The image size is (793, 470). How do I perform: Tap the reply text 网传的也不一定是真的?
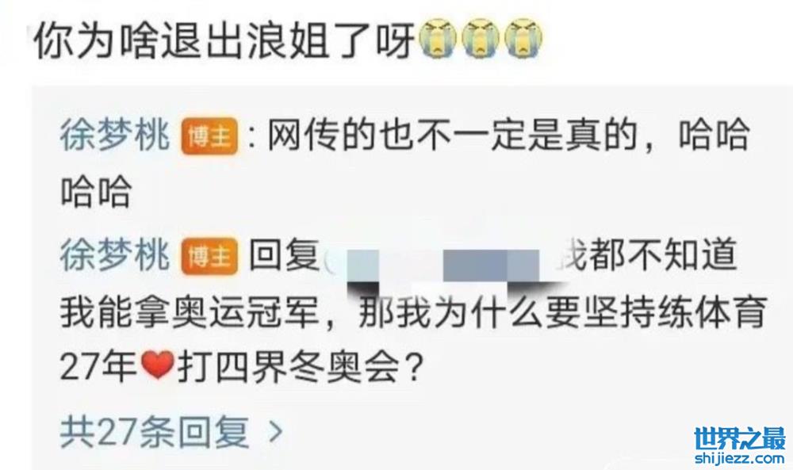[452, 136]
